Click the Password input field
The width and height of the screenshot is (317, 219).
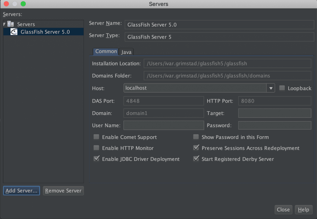(275, 125)
